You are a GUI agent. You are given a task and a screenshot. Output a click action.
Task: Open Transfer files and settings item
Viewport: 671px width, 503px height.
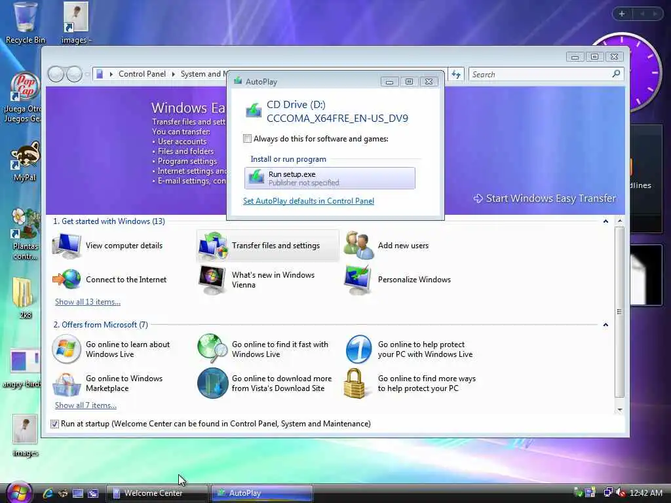(x=267, y=246)
